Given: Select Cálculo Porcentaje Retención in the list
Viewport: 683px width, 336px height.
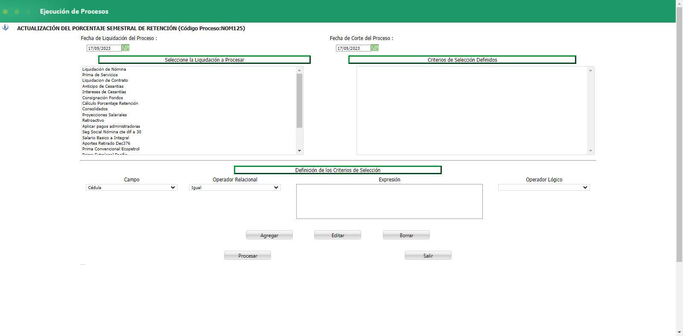Looking at the screenshot, I should [188, 103].
